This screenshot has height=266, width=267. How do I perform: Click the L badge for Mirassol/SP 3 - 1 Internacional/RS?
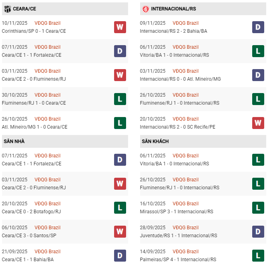[258, 208]
